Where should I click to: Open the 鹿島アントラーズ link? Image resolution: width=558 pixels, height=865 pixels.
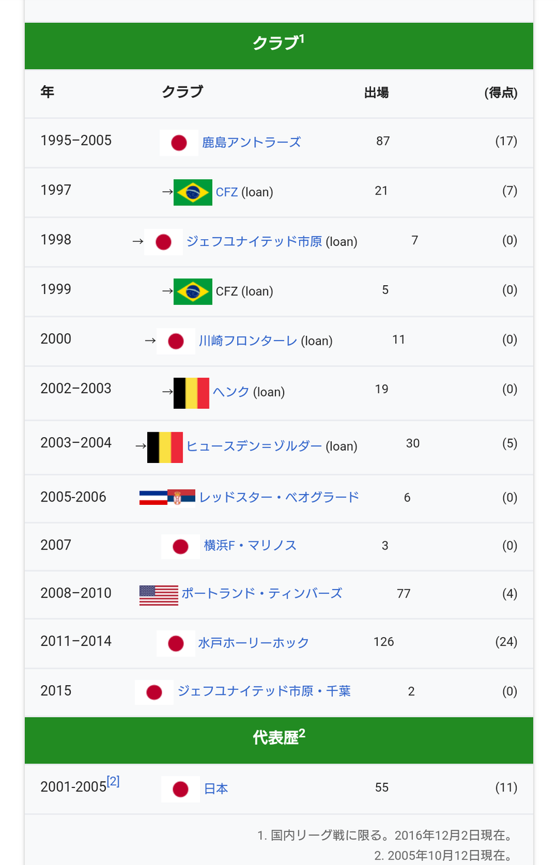pos(251,143)
